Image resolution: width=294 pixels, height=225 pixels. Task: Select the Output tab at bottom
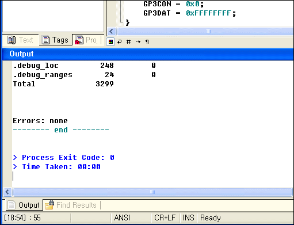point(24,205)
